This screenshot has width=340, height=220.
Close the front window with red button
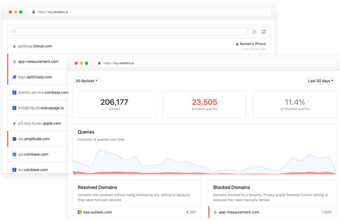[x=76, y=63]
